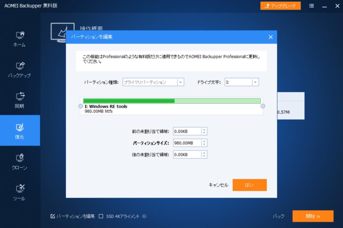Open the パーティション種類 dropdown
Image resolution: width=343 pixels, height=228 pixels.
click(153, 82)
